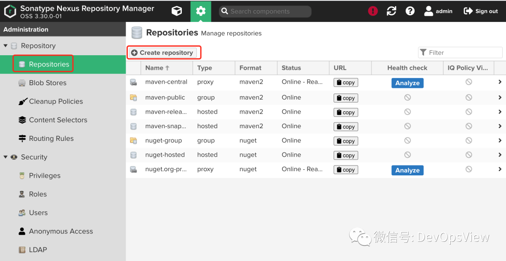Open Anonymous Access in the sidebar

(x=63, y=232)
